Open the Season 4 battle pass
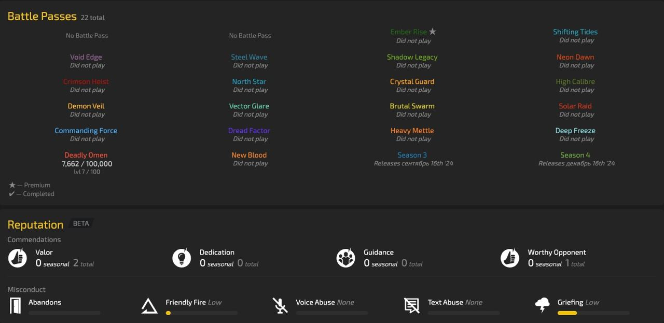Screen dimensions: 664x323 click(x=575, y=155)
